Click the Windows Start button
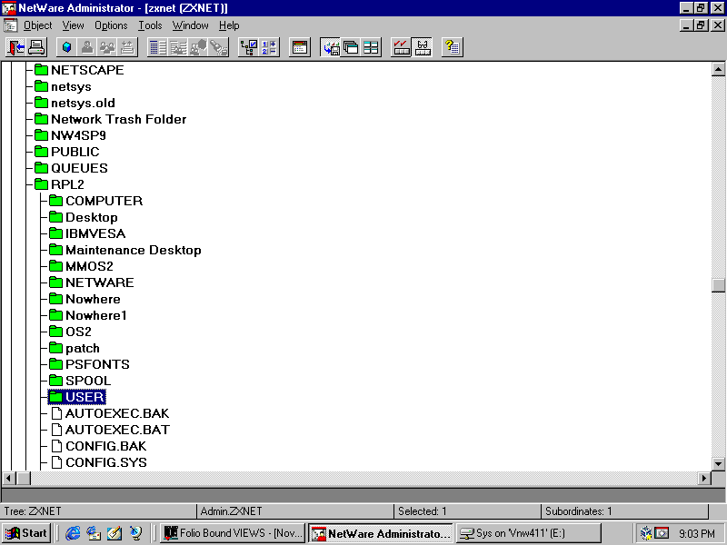 point(26,533)
